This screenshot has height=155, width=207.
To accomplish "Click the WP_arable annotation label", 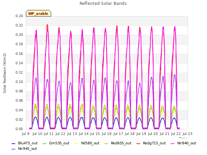I will tap(38, 13).
